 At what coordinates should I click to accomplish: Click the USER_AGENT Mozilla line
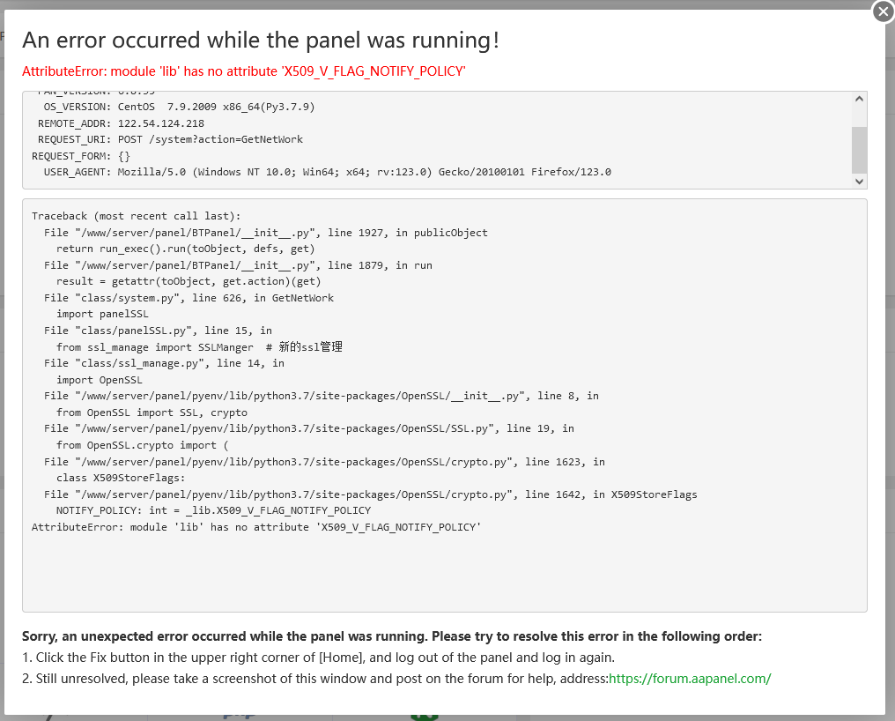tap(327, 172)
